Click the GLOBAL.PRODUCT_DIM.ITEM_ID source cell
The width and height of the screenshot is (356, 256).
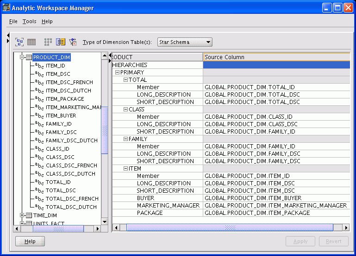pos(276,176)
